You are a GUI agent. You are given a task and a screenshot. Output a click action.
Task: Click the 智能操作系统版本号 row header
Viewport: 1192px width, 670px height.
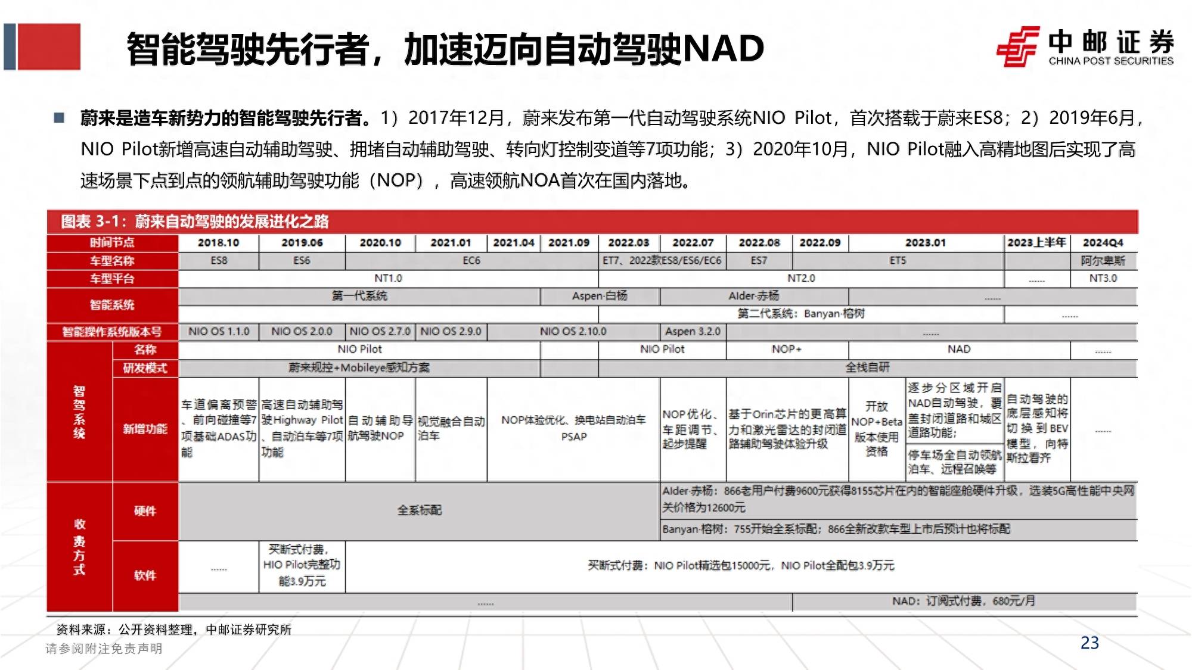pos(112,332)
